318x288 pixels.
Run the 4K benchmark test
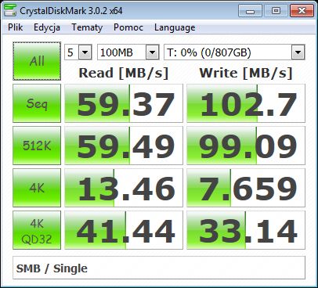click(x=37, y=188)
